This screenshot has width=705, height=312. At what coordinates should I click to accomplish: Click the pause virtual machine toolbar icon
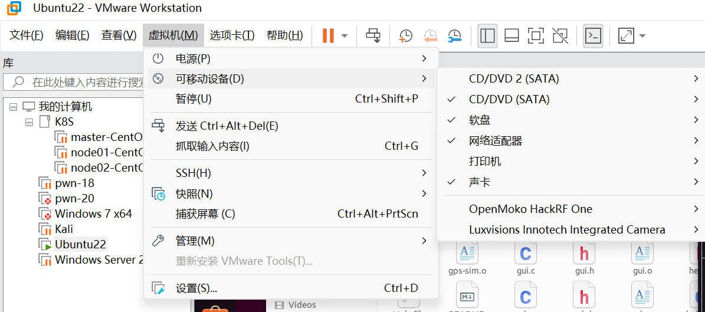coord(328,35)
